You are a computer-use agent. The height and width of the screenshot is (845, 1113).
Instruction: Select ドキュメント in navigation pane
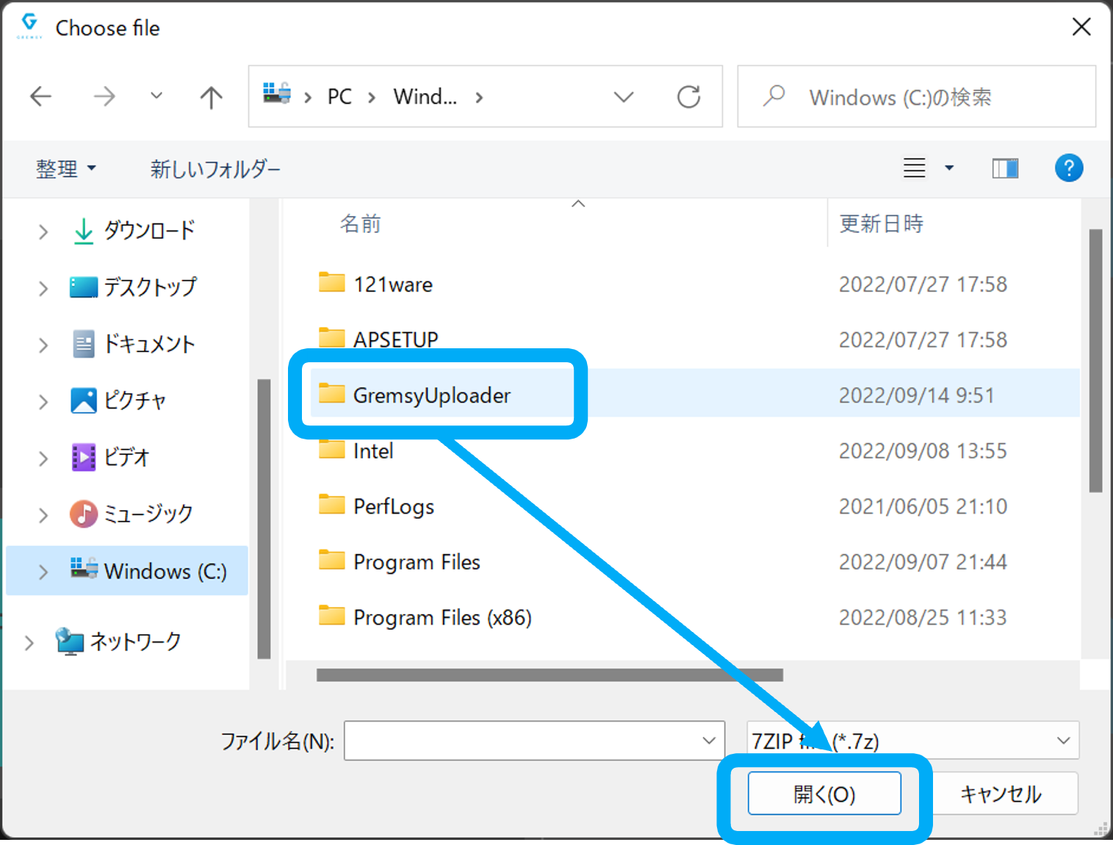(x=134, y=343)
